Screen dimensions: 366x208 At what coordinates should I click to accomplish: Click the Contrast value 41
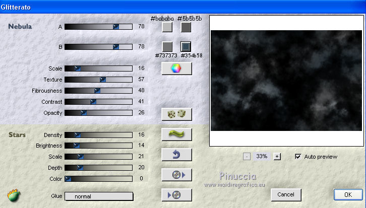click(141, 101)
